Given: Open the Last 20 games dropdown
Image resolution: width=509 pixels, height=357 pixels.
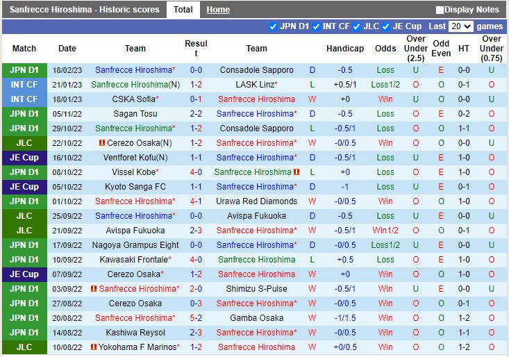Looking at the screenshot, I should (x=460, y=26).
